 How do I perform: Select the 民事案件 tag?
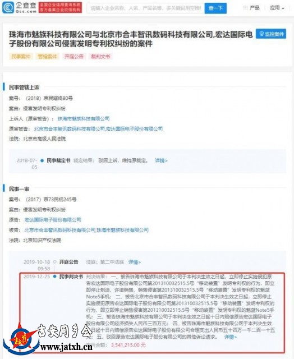[21, 56]
